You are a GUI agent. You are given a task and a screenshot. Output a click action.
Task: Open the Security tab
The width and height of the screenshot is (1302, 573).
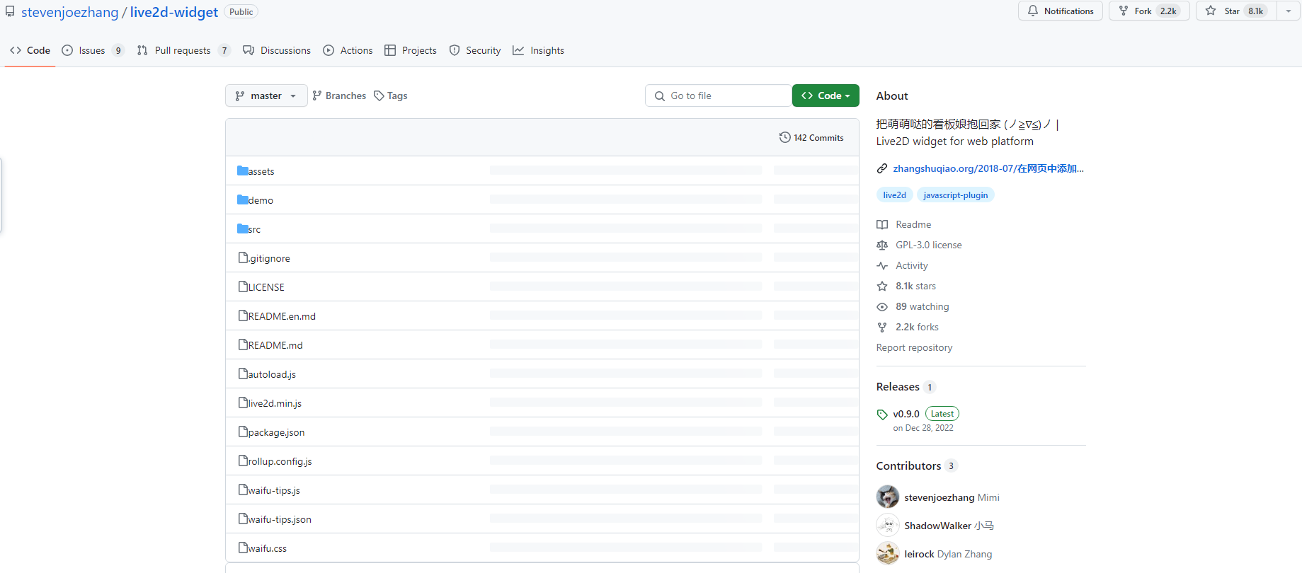point(475,50)
